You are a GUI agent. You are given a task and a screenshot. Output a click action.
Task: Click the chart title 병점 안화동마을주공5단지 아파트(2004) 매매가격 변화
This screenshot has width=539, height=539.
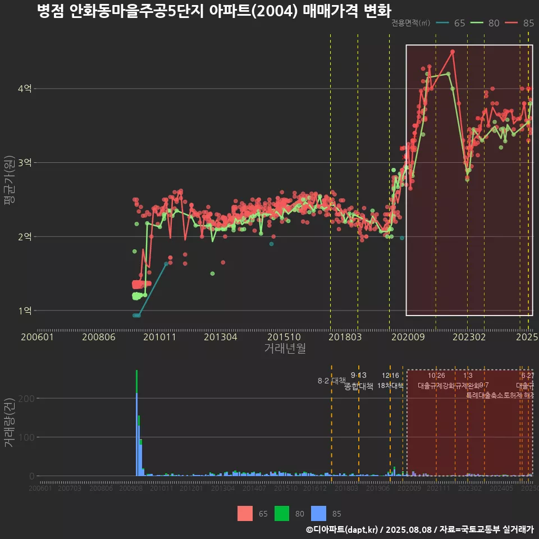(214, 11)
